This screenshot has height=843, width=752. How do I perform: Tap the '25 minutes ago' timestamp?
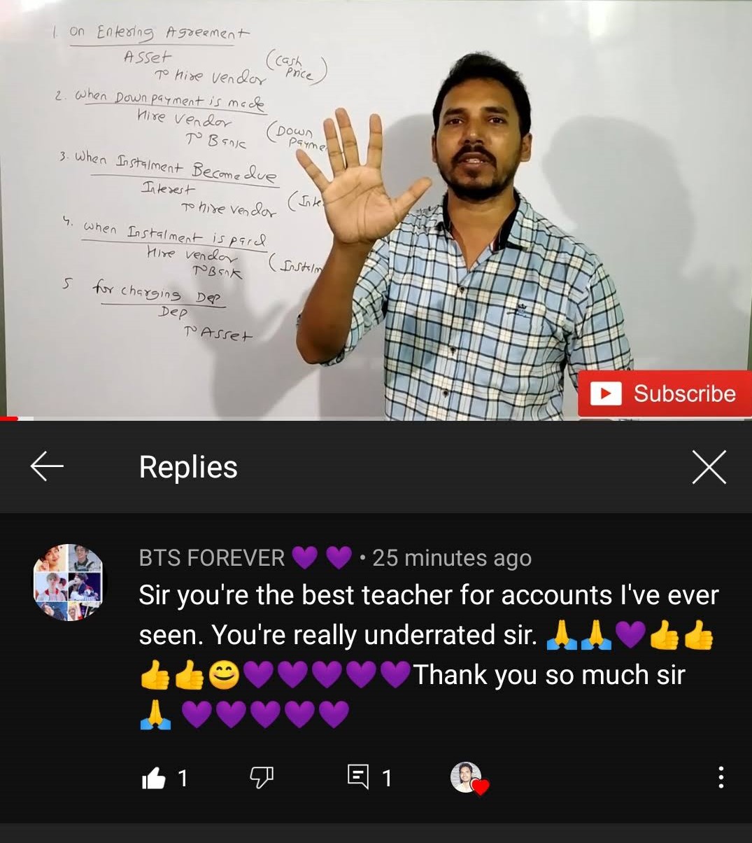coord(452,558)
